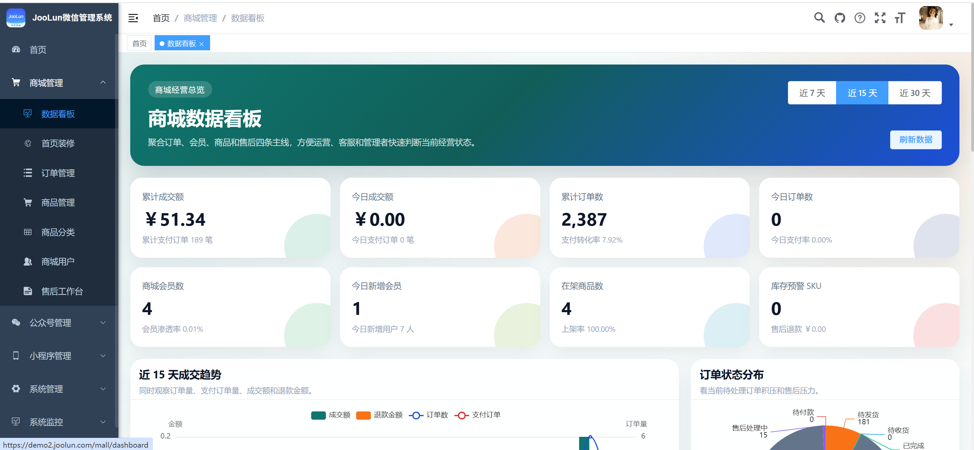The height and width of the screenshot is (450, 974).
Task: Select the 近 30 天 range
Action: [x=915, y=93]
